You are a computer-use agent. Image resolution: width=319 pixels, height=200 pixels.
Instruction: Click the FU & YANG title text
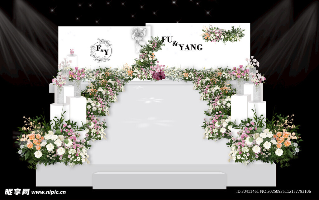(x=182, y=44)
